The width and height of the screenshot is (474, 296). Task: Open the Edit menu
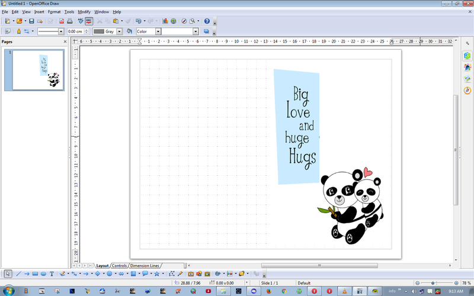(15, 12)
